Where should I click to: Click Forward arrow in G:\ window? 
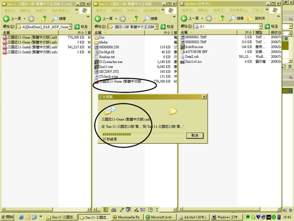[209, 18]
